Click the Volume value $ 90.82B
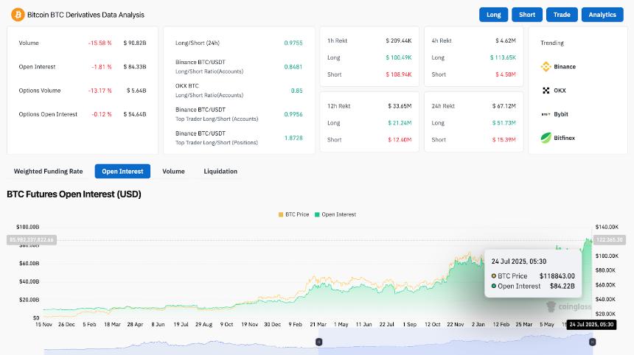This screenshot has height=355, width=634. (x=135, y=43)
